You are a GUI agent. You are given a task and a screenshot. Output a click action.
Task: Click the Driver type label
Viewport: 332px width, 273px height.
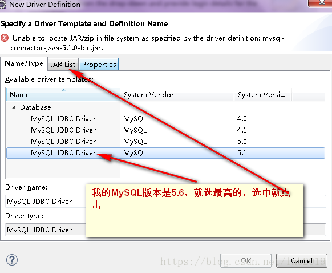tap(25, 216)
